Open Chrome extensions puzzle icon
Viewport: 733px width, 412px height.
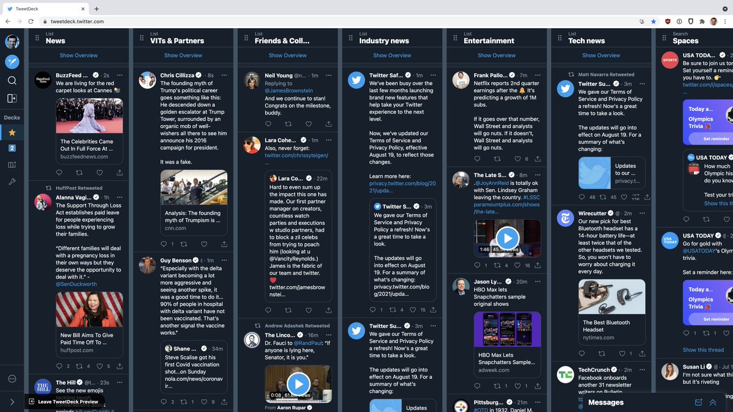[702, 21]
